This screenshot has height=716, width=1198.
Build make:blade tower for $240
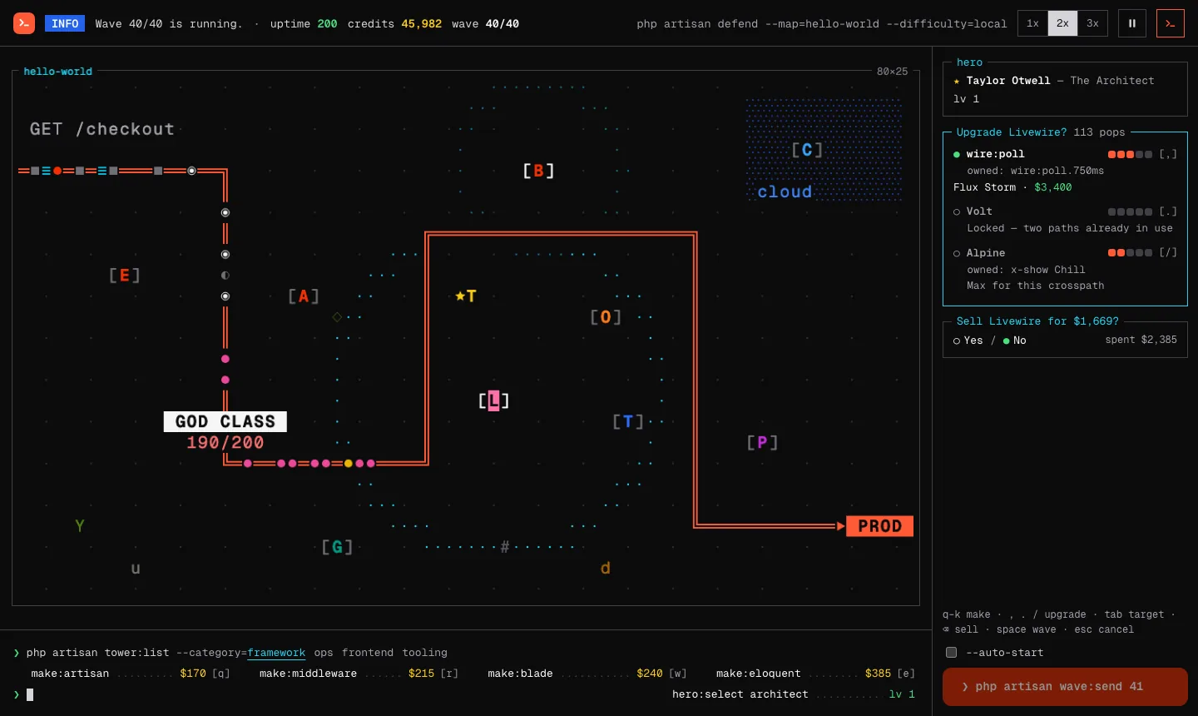click(x=587, y=674)
